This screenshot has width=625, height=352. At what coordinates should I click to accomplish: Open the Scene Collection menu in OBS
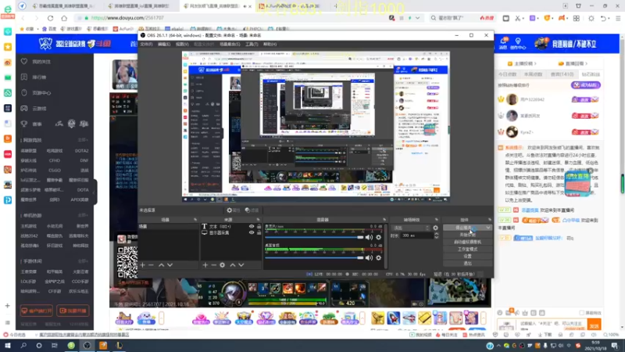(230, 45)
